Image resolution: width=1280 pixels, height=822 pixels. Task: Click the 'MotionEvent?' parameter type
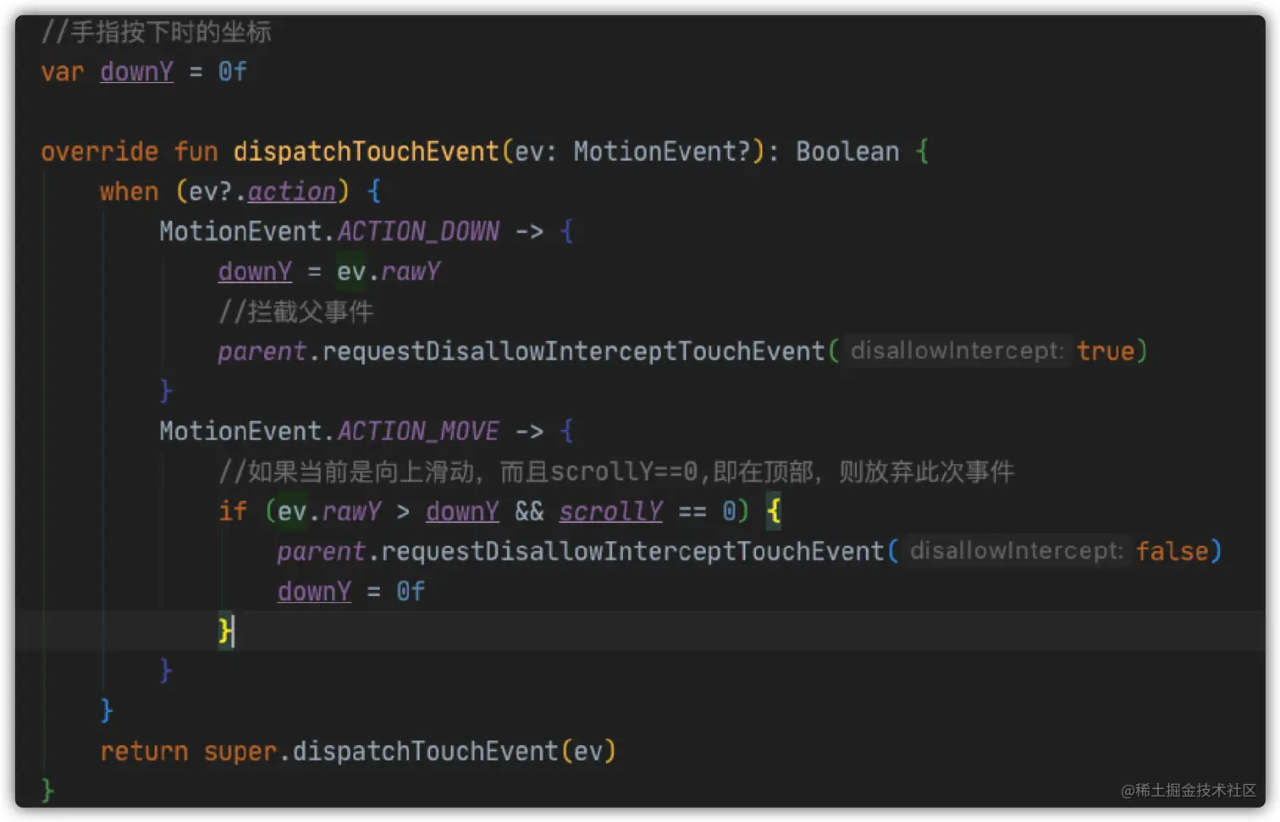(662, 152)
